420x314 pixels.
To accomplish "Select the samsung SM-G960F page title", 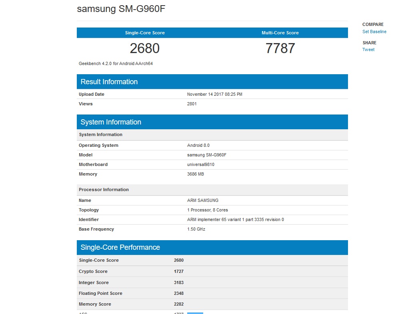I will point(121,8).
